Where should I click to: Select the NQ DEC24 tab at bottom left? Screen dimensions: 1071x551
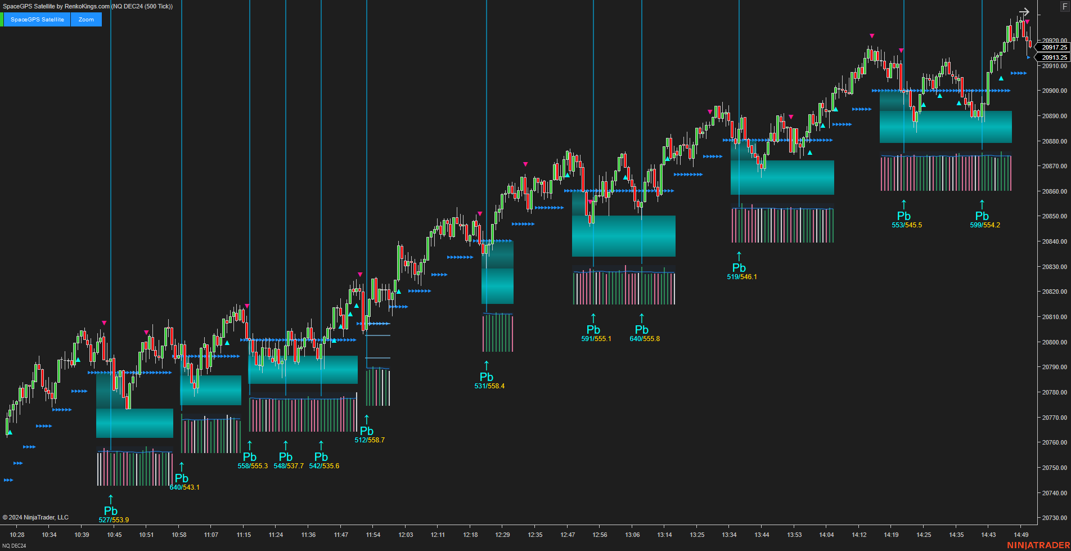click(x=14, y=544)
